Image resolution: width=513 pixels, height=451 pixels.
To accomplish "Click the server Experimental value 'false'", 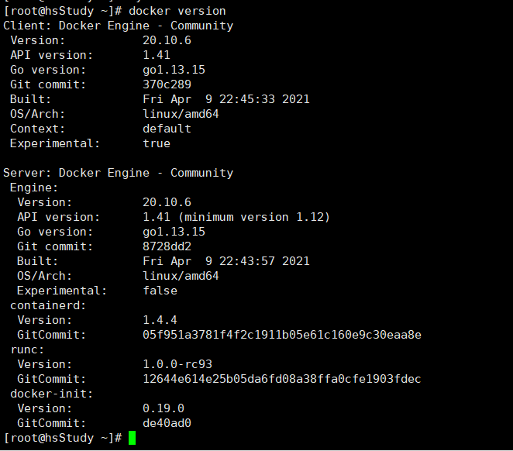I will coord(160,291).
